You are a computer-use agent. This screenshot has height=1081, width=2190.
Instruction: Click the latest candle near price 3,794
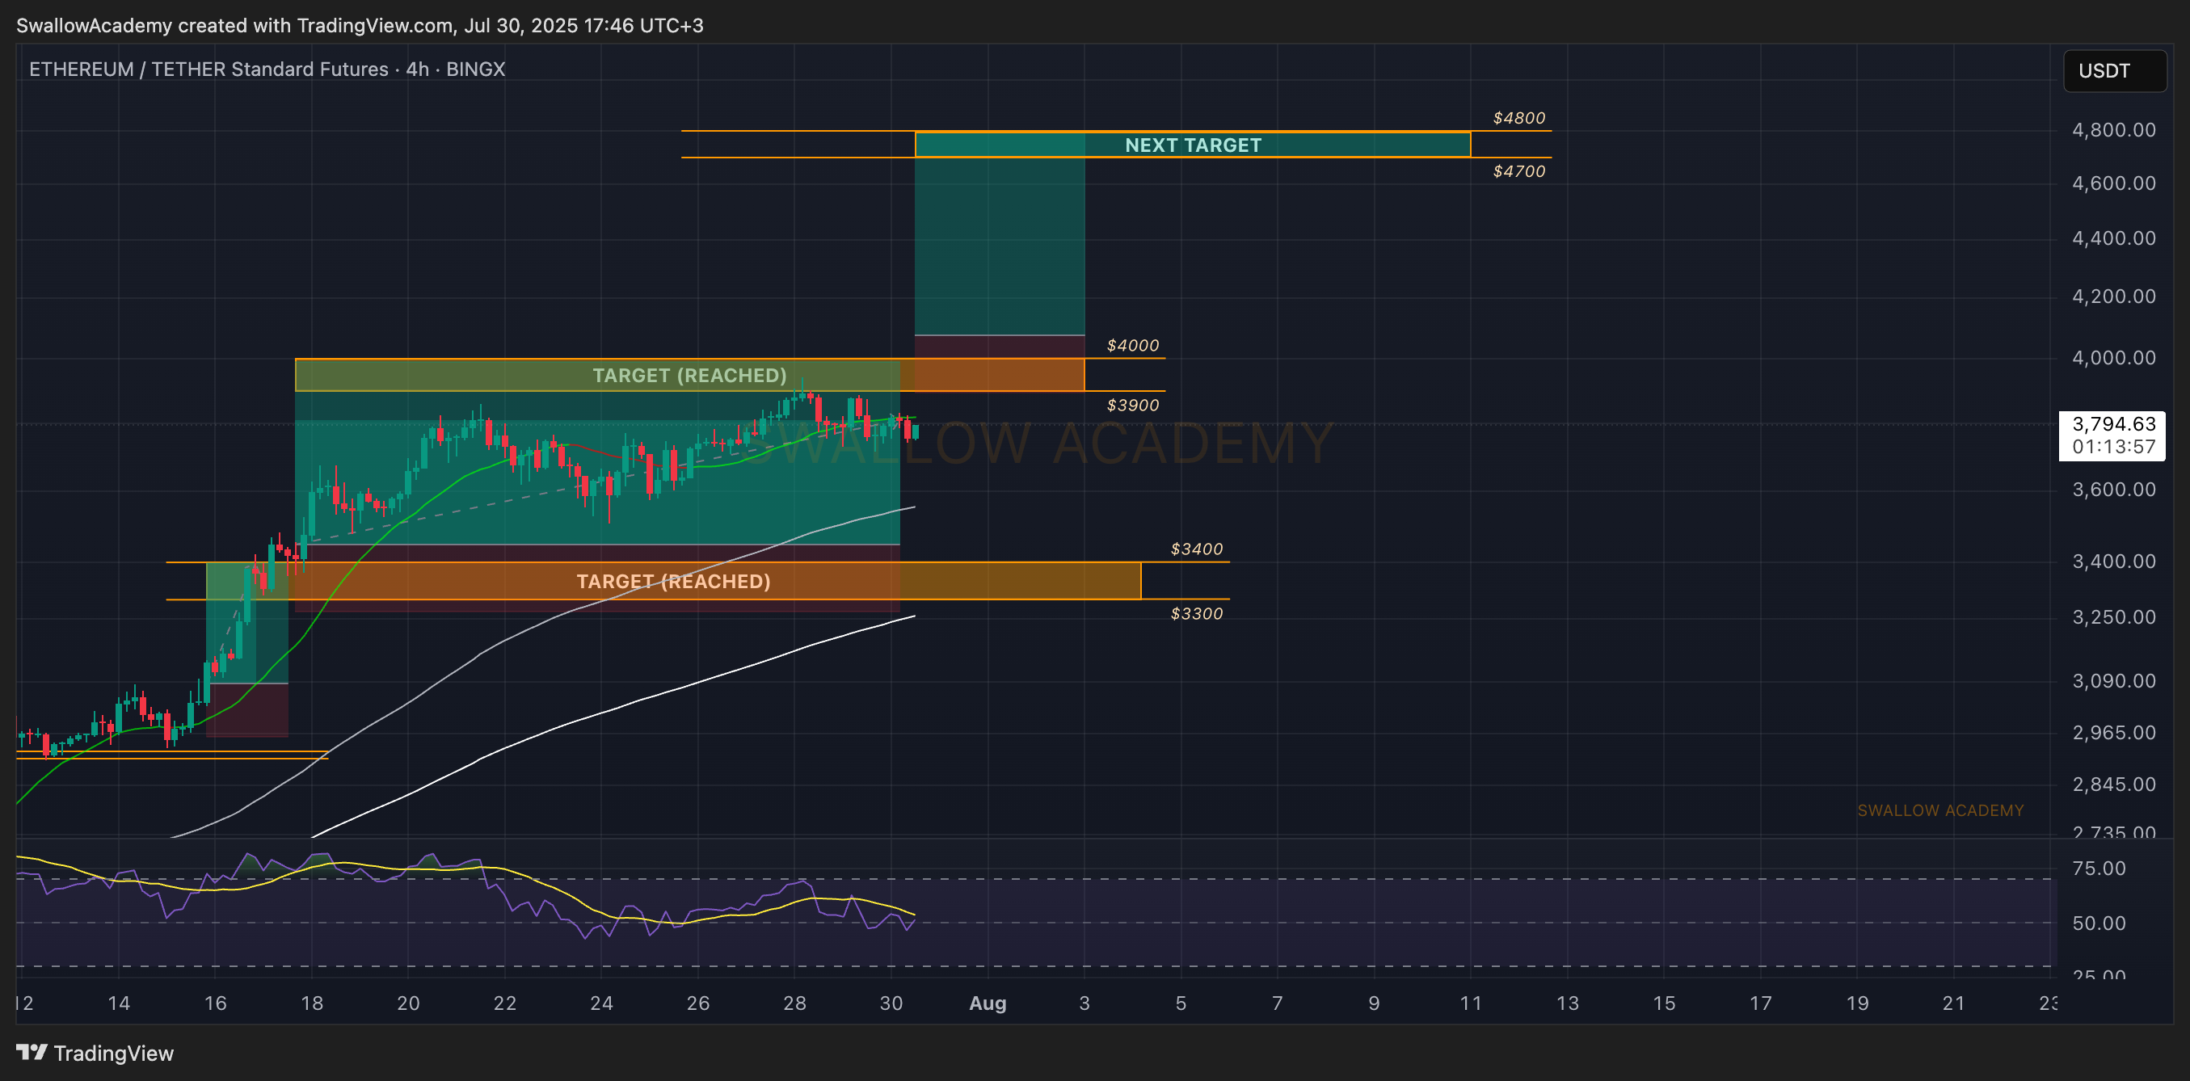(915, 431)
